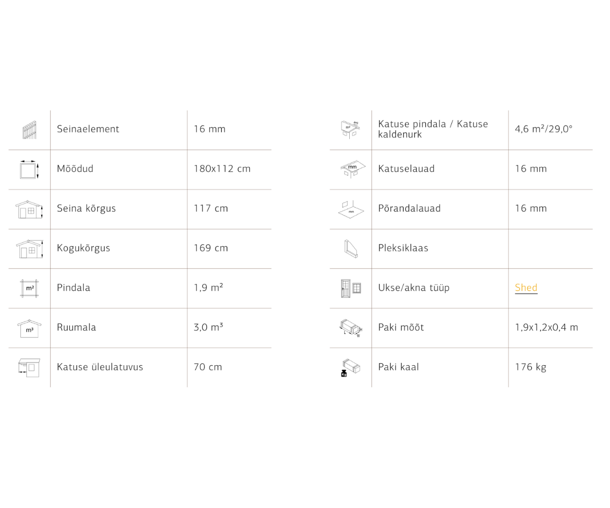Click the Seina kõrgus house icon
Image resolution: width=610 pixels, height=508 pixels.
[29, 209]
